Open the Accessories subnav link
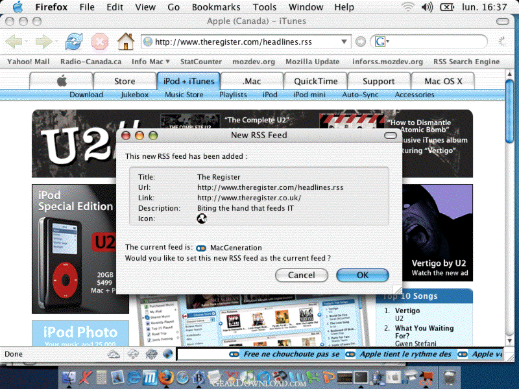Viewport: 519px width, 389px height. [415, 95]
